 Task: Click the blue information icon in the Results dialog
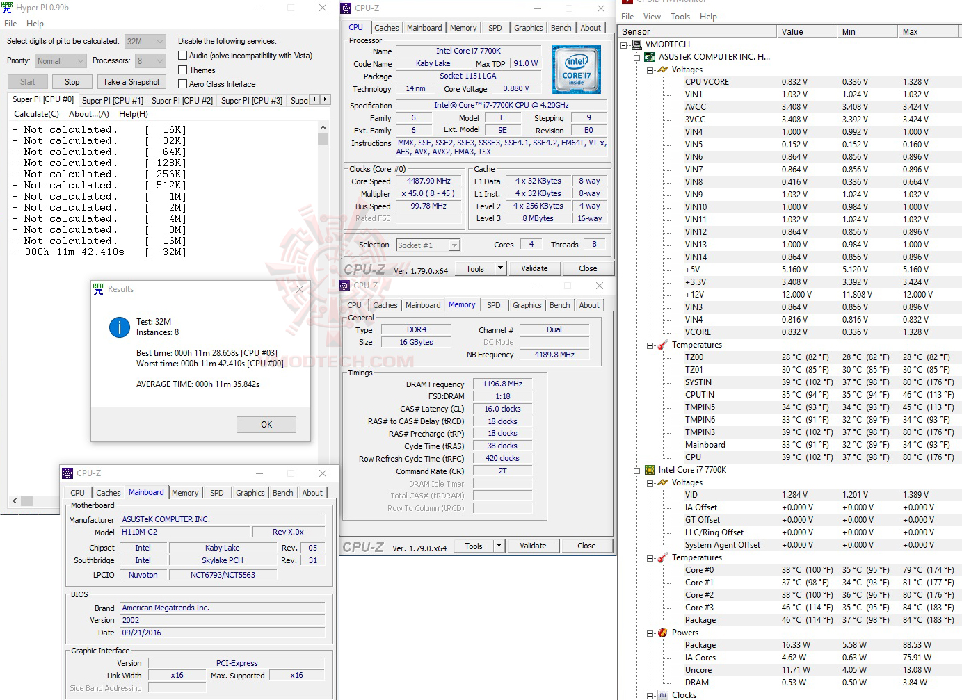119,327
